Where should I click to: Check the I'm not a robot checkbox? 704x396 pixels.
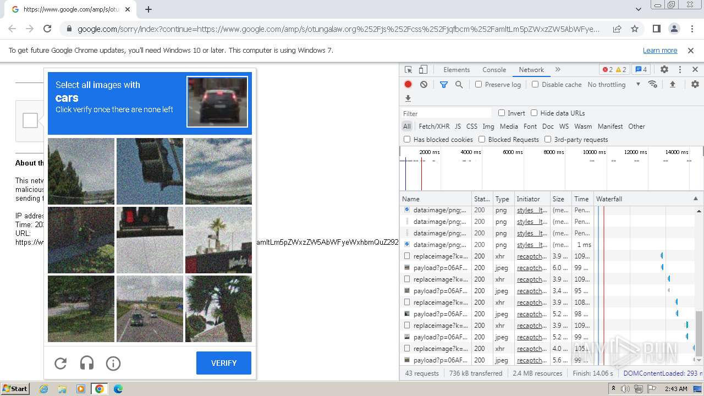30,120
